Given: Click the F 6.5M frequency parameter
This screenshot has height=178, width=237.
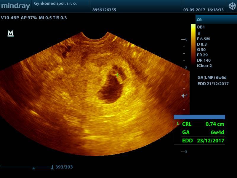Looking at the screenshot, I should [x=203, y=39].
